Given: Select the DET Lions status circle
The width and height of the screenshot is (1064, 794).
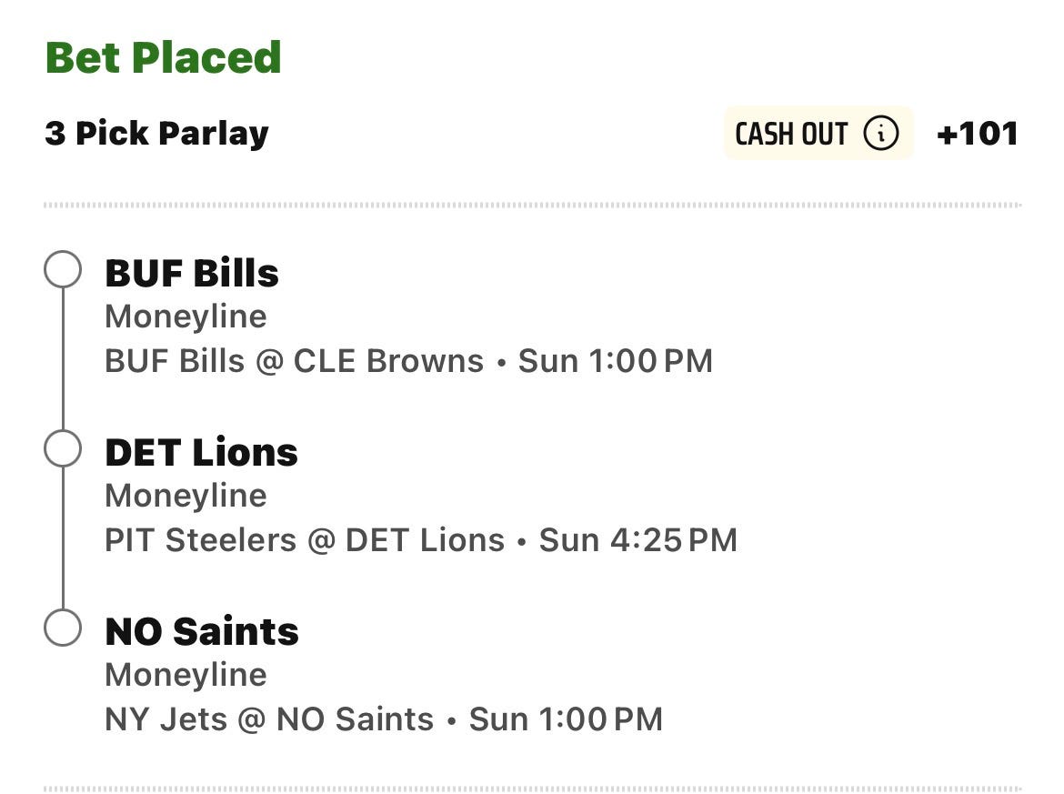Looking at the screenshot, I should point(63,448).
